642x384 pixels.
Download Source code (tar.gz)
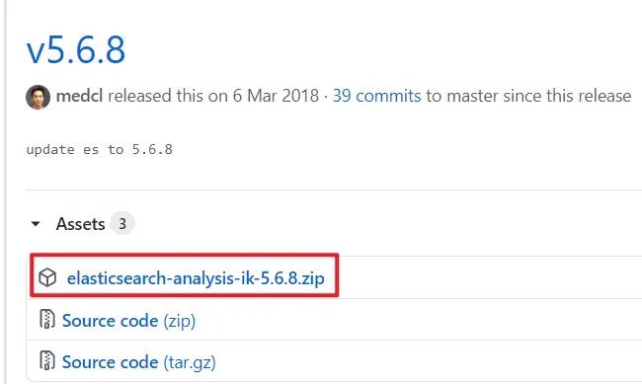click(139, 362)
